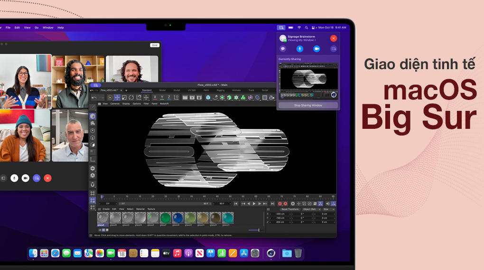Click the undo arrow in the toolbar
Screen dimensions: 484x270
point(94,98)
